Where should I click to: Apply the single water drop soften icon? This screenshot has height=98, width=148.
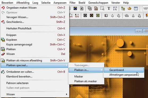point(112,15)
